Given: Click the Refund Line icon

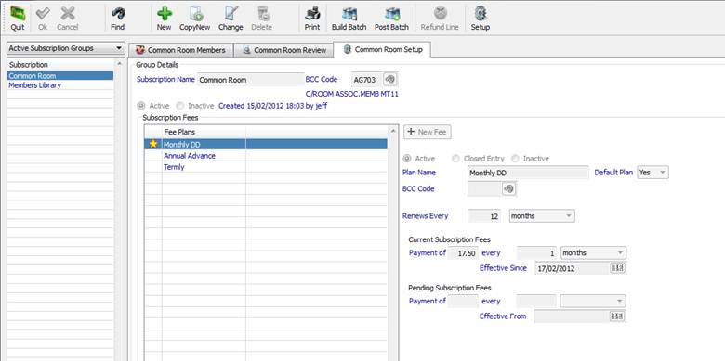Looking at the screenshot, I should pos(440,14).
